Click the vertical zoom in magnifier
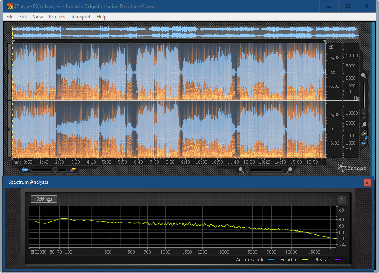 (x=364, y=76)
